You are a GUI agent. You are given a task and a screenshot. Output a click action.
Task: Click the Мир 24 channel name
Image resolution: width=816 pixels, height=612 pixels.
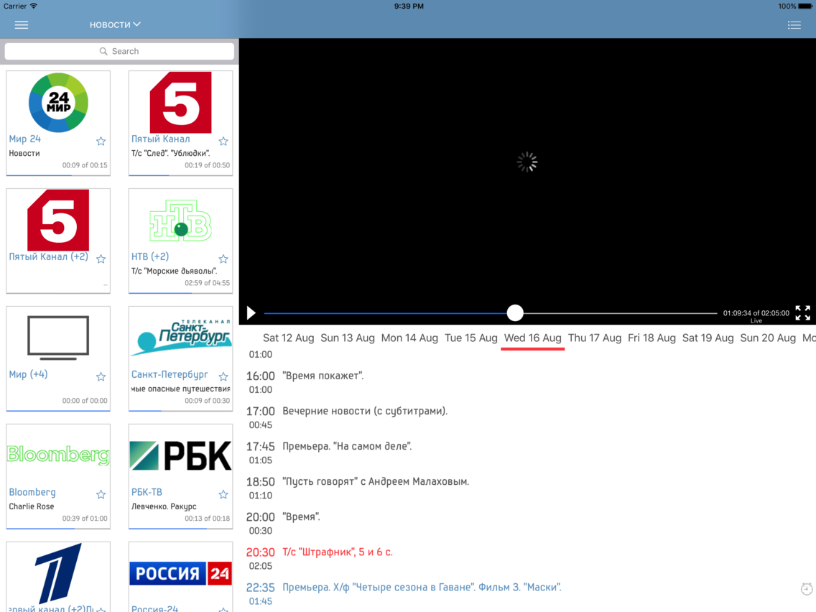coord(24,139)
